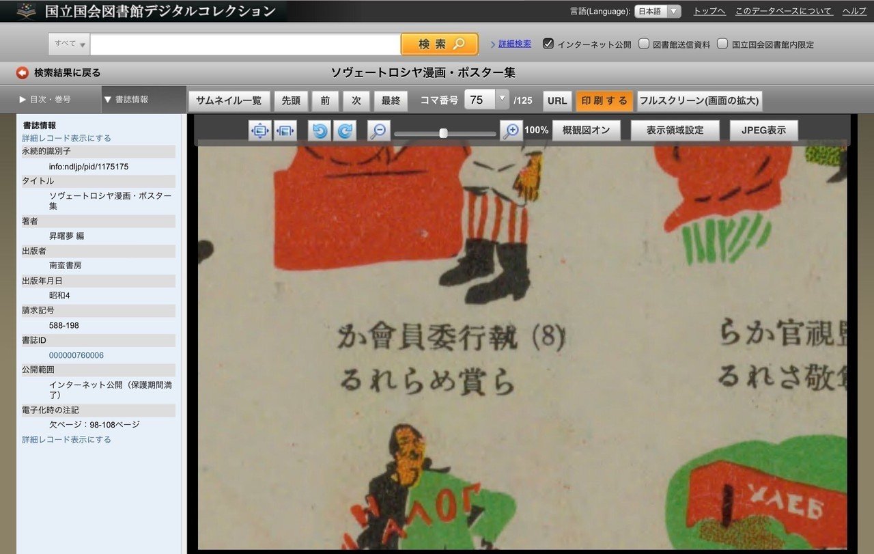874x554 pixels.
Task: Click the red back-arrow icon for search results
Action: click(x=23, y=72)
